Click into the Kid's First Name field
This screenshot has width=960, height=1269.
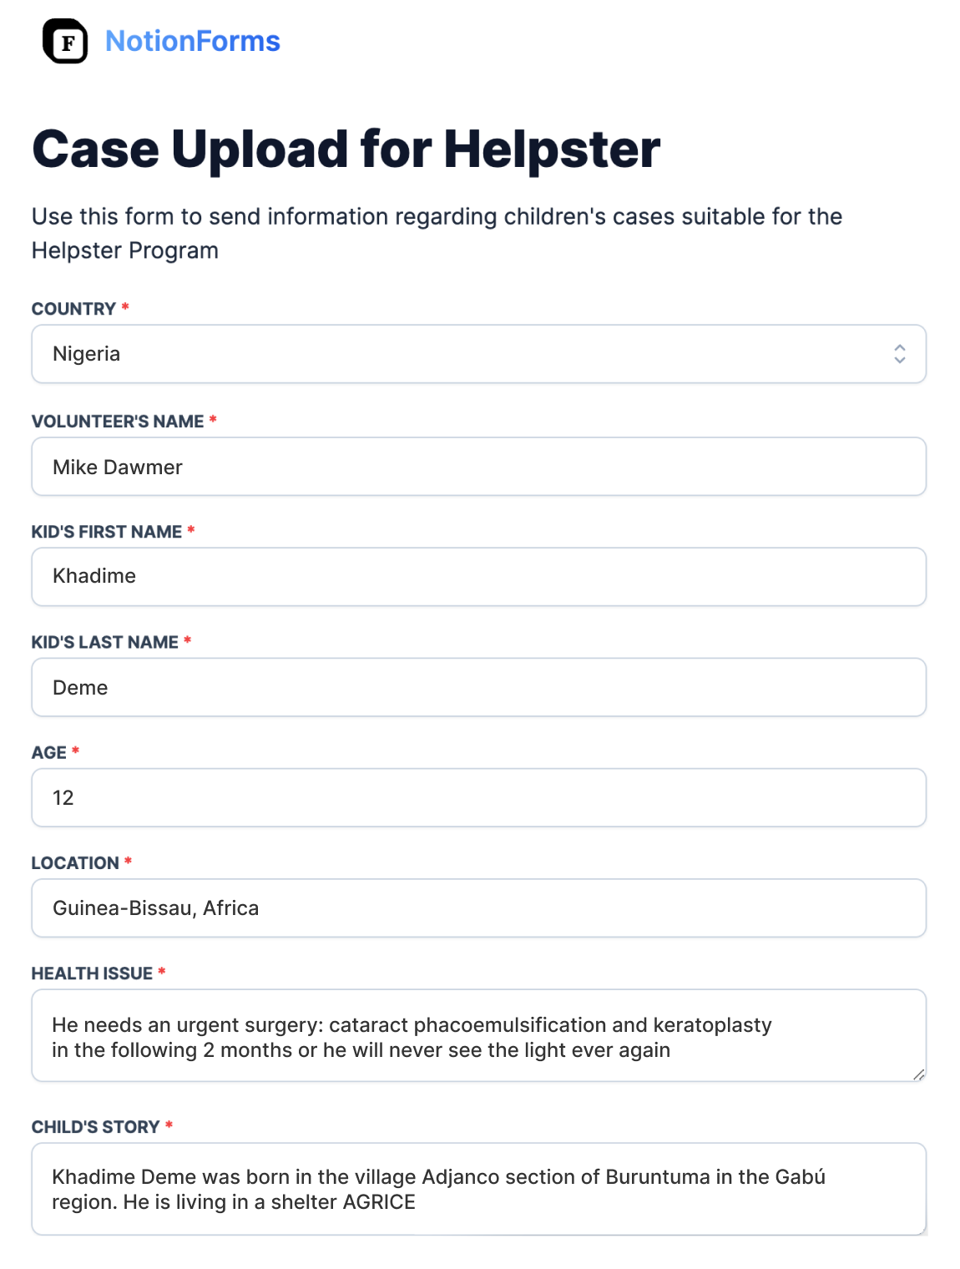click(x=478, y=577)
